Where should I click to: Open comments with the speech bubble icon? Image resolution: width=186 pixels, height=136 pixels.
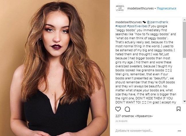point(127,109)
